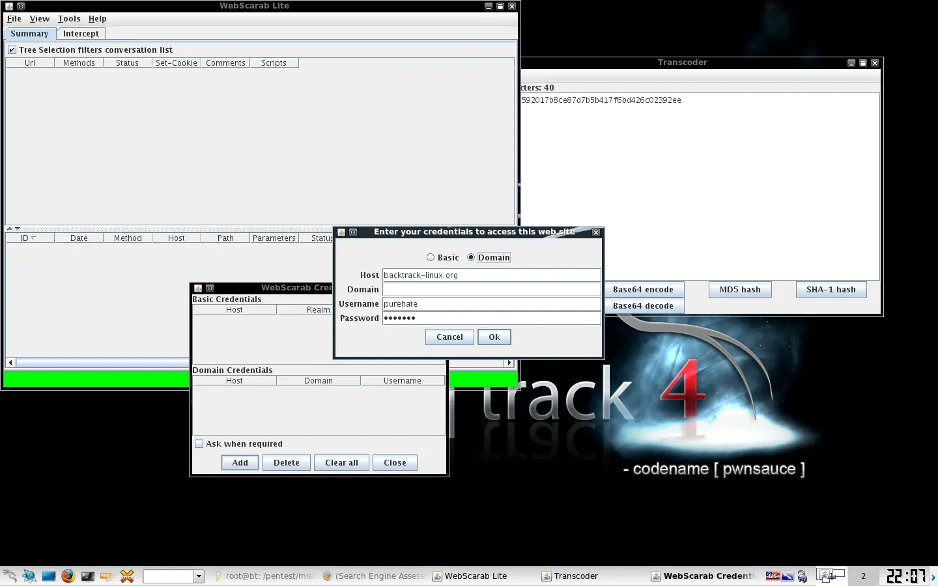938x586 pixels.
Task: Click the Methods column header
Action: [x=79, y=63]
